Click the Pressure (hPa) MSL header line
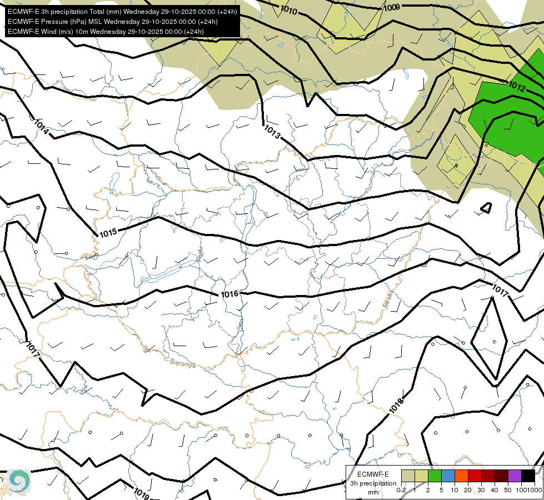Viewport: 544px width, 500px height. 112,22
